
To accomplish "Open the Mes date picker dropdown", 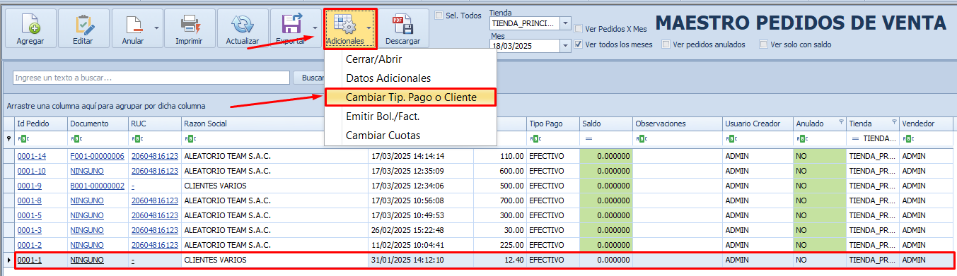I will (565, 46).
